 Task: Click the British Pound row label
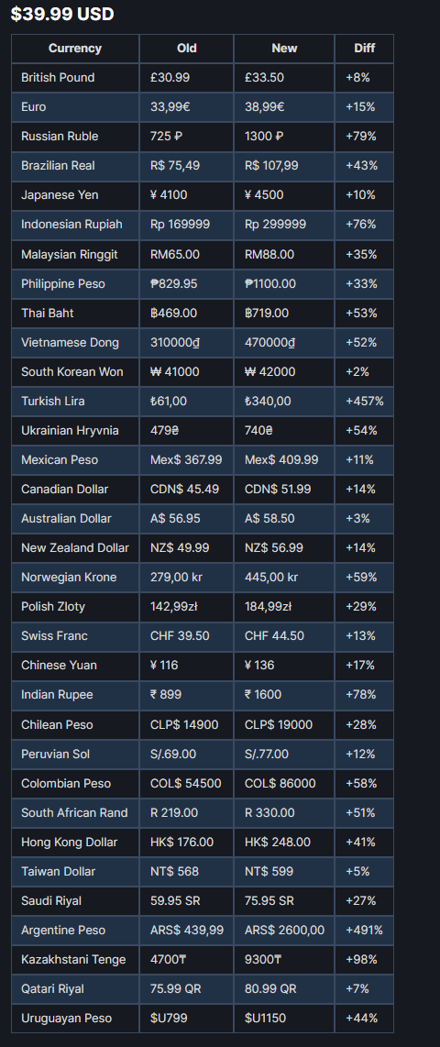58,77
